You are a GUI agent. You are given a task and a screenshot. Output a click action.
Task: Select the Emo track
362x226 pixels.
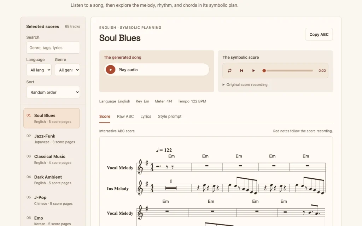click(52, 220)
